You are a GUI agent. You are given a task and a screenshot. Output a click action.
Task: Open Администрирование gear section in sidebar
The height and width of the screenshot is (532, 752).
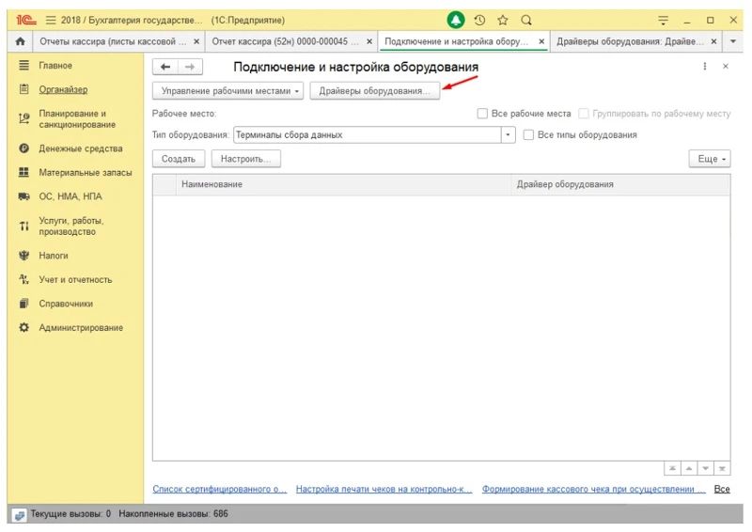(x=80, y=328)
